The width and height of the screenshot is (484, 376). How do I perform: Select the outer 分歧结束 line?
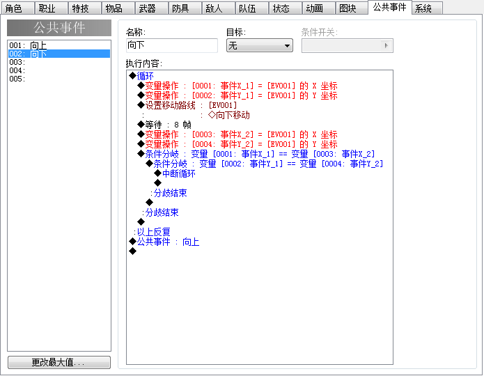click(260, 212)
